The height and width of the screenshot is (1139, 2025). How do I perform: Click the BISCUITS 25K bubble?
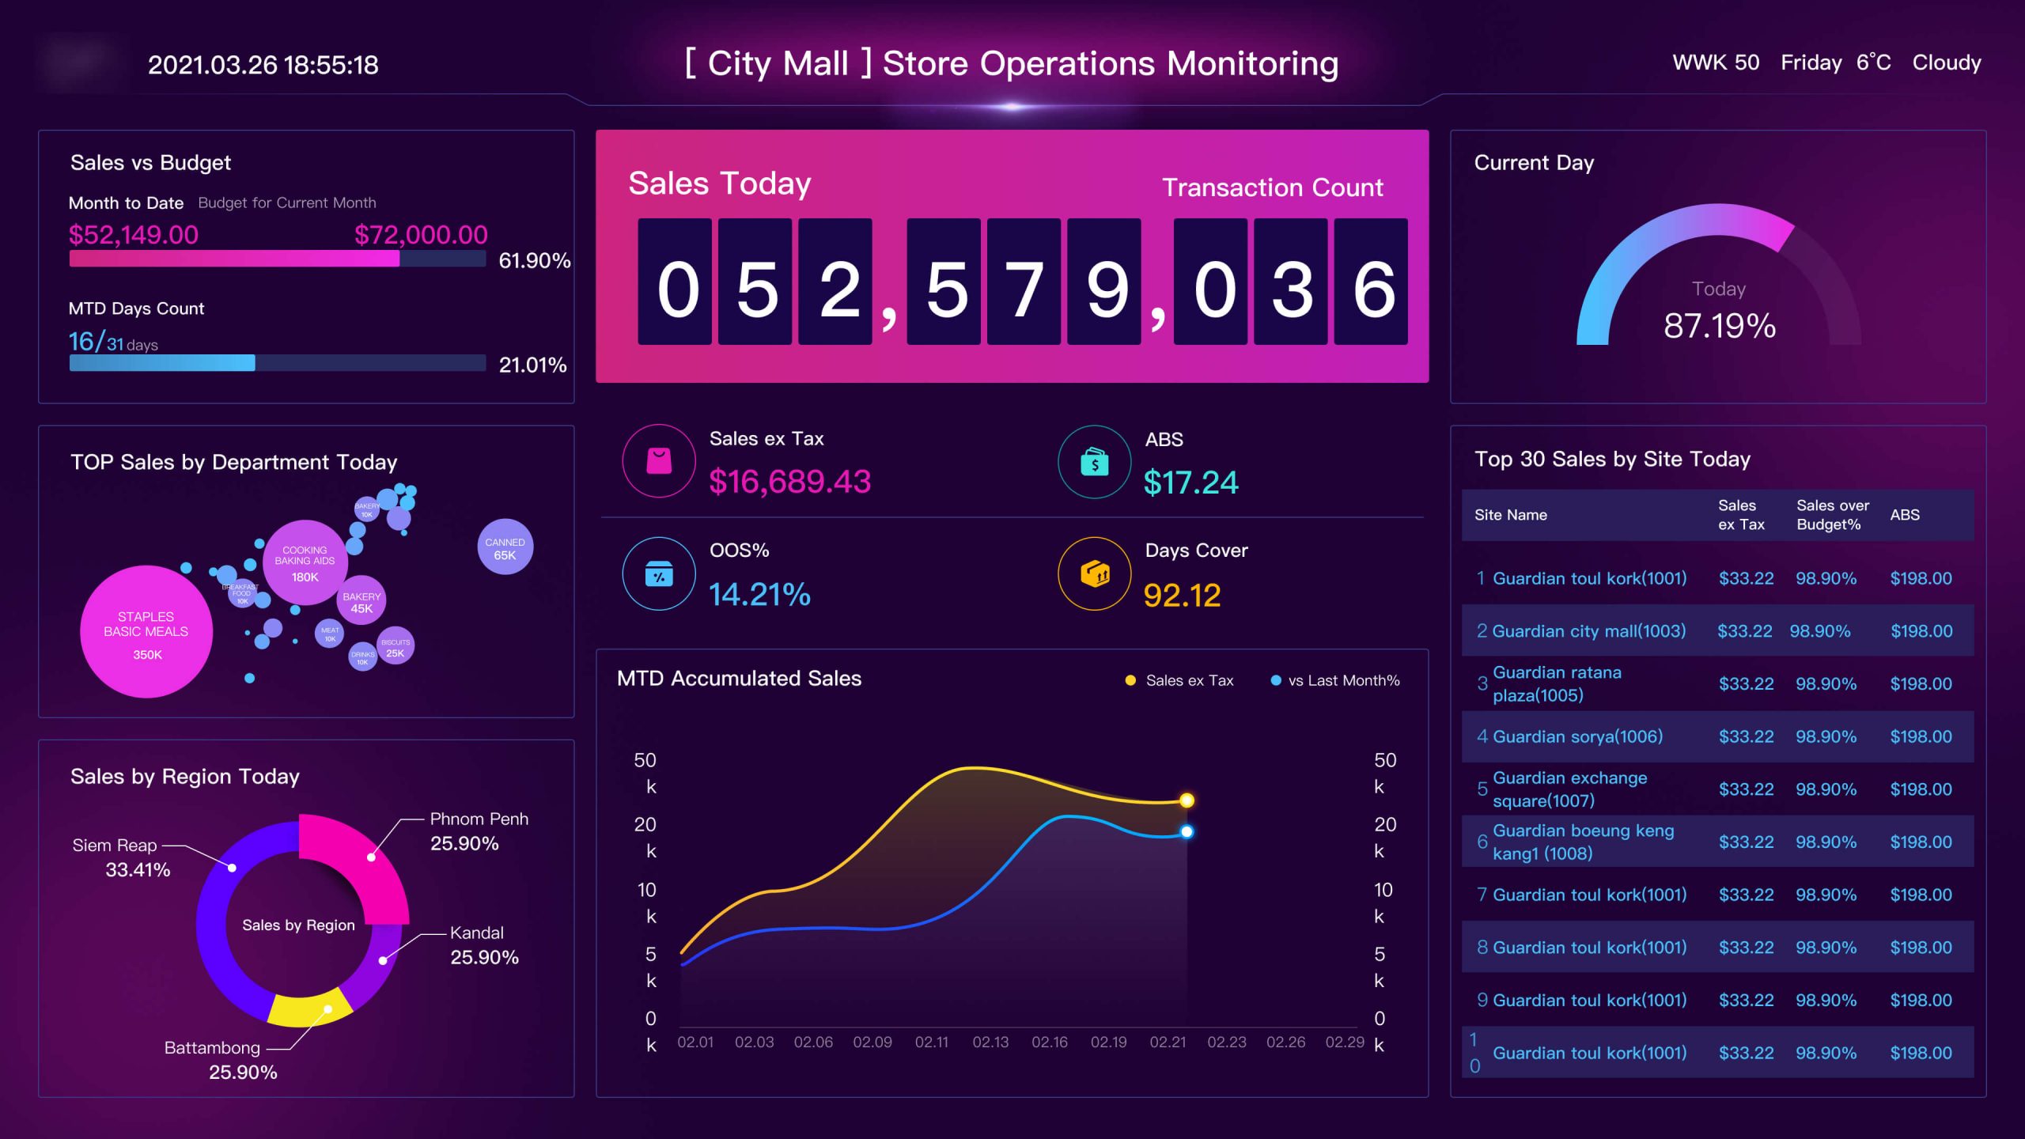[x=396, y=646]
